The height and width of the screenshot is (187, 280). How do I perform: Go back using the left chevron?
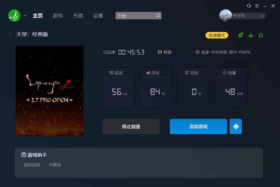tap(10, 34)
